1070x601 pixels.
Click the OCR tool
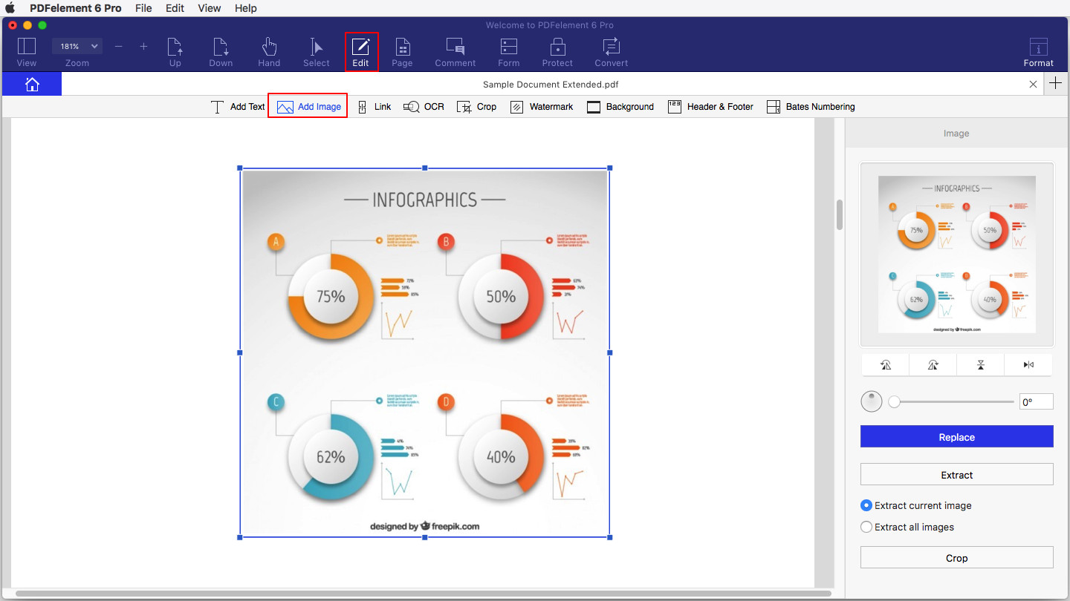424,107
